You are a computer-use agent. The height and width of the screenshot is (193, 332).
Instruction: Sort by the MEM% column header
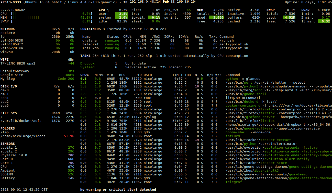pyautogui.click(x=99, y=75)
